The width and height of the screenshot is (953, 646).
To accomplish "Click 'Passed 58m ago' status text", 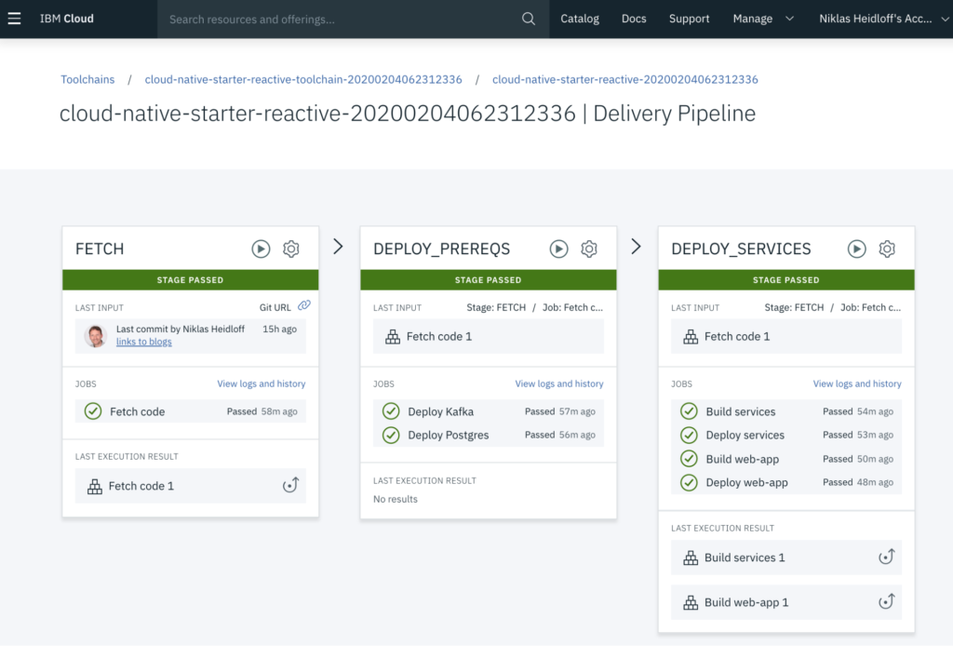I will (x=262, y=411).
